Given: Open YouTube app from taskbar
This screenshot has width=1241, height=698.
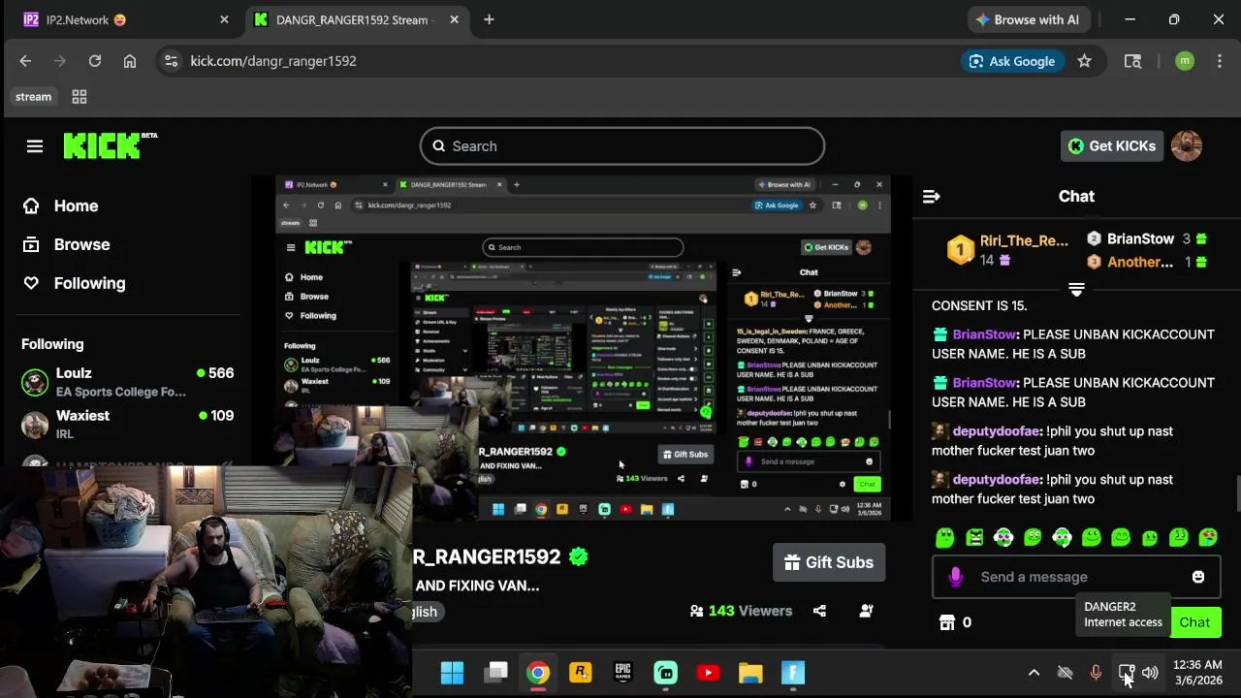Looking at the screenshot, I should [x=708, y=673].
